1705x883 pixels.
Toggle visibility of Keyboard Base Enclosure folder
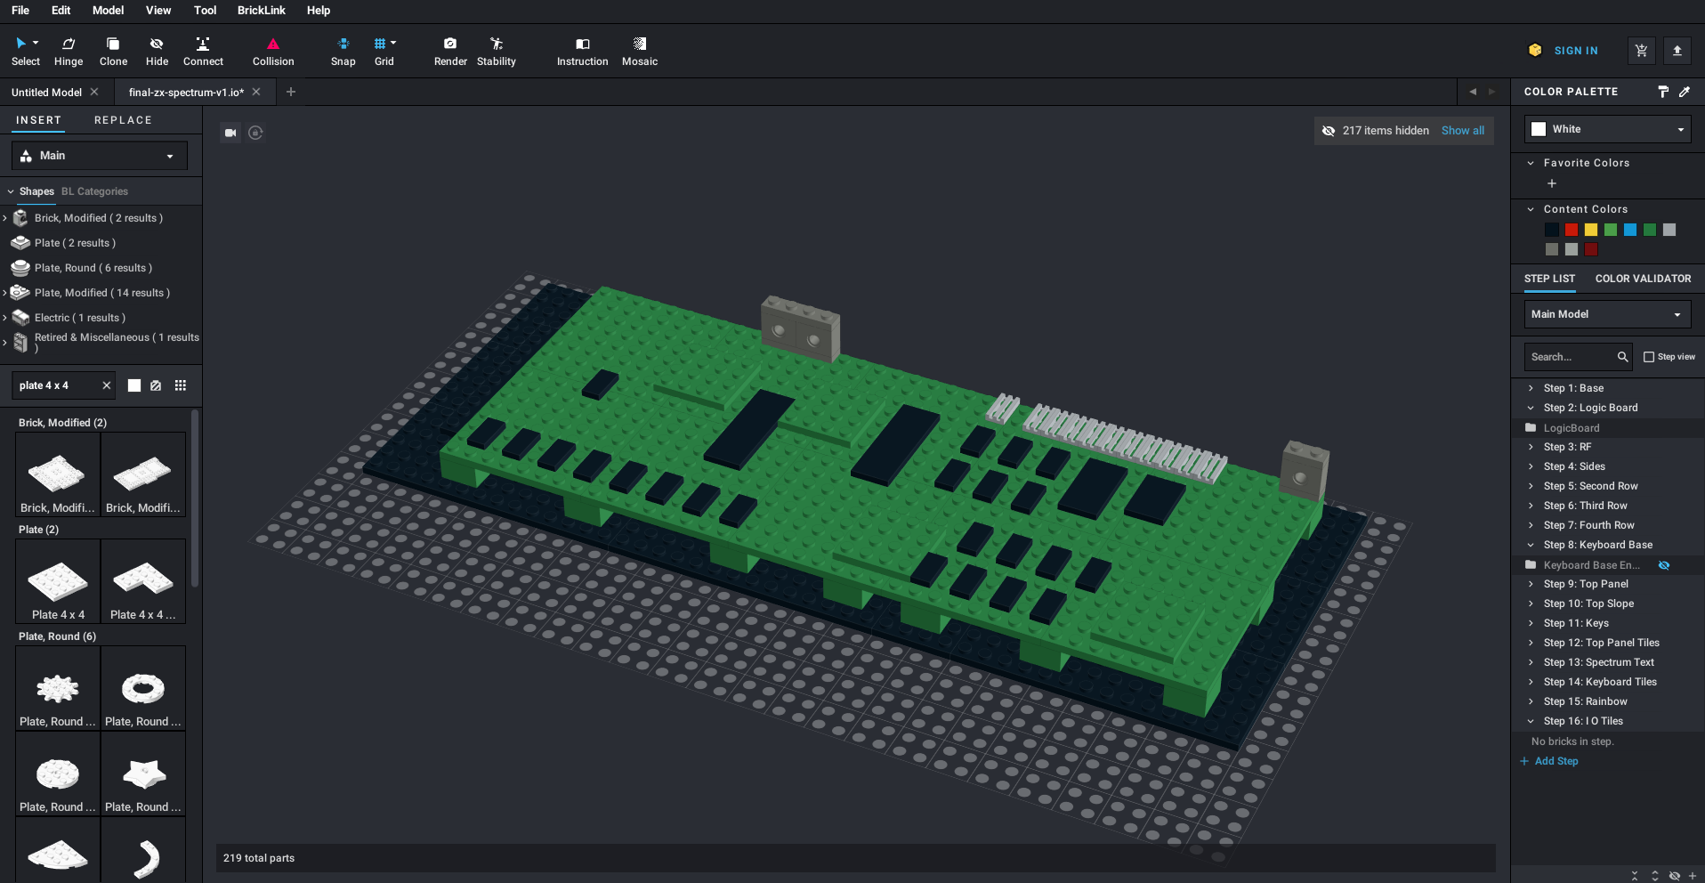[1665, 565]
